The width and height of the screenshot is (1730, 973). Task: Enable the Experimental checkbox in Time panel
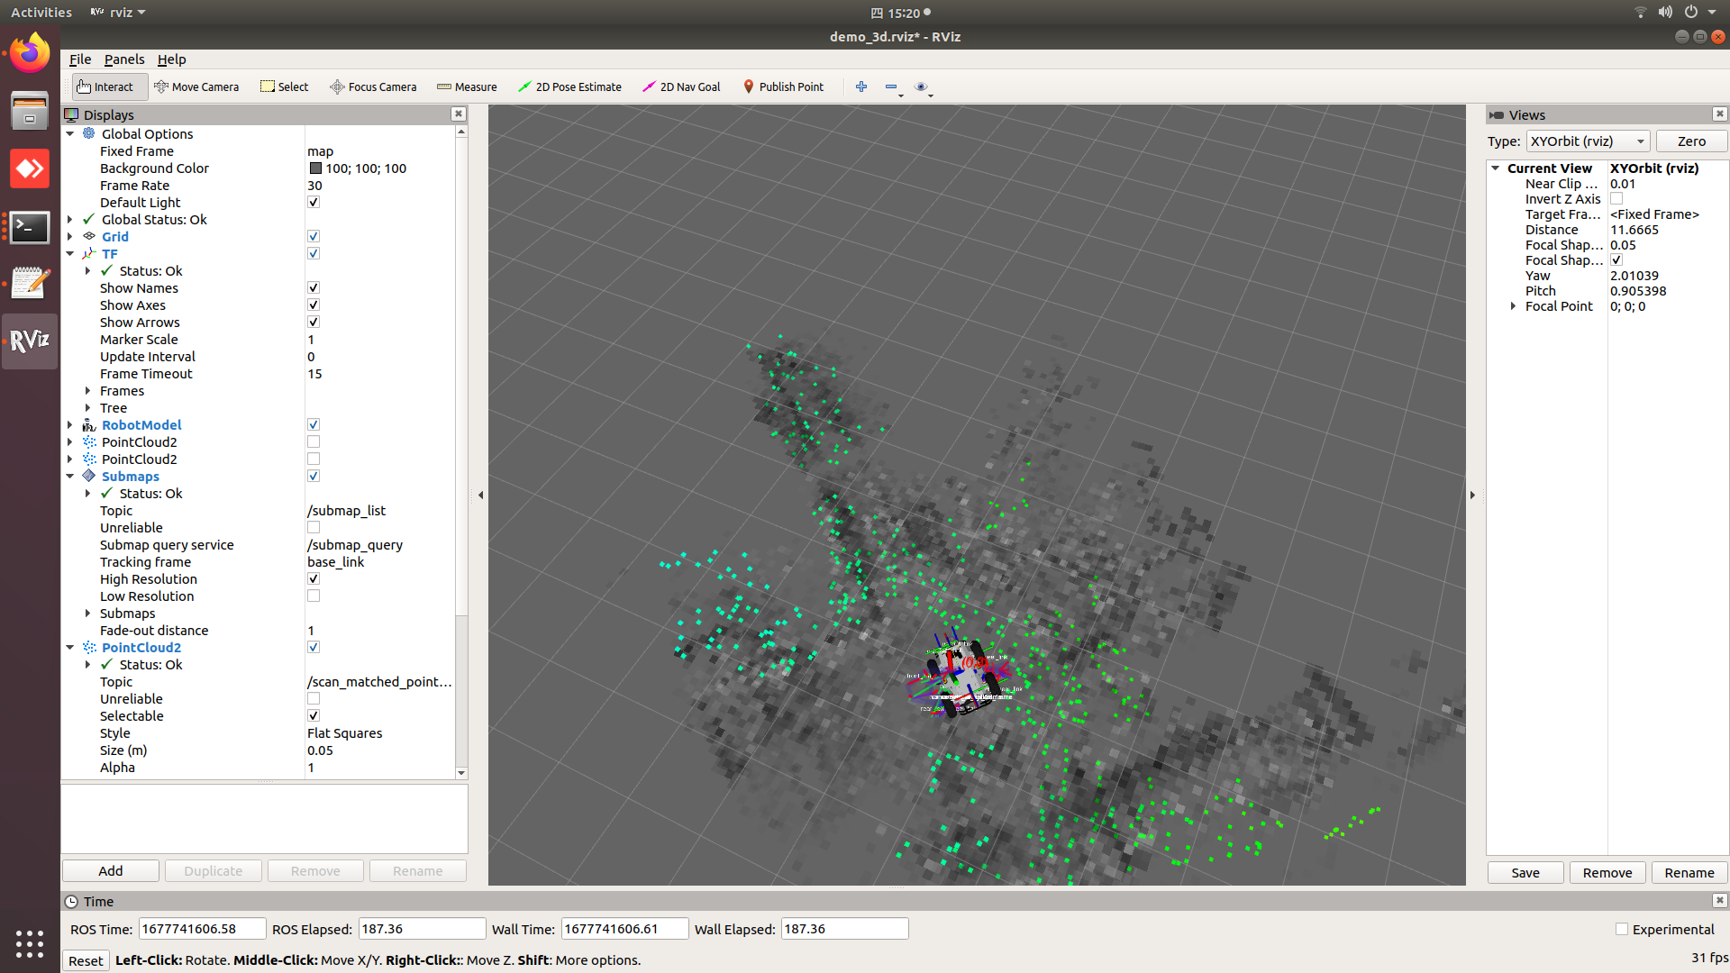[1621, 928]
